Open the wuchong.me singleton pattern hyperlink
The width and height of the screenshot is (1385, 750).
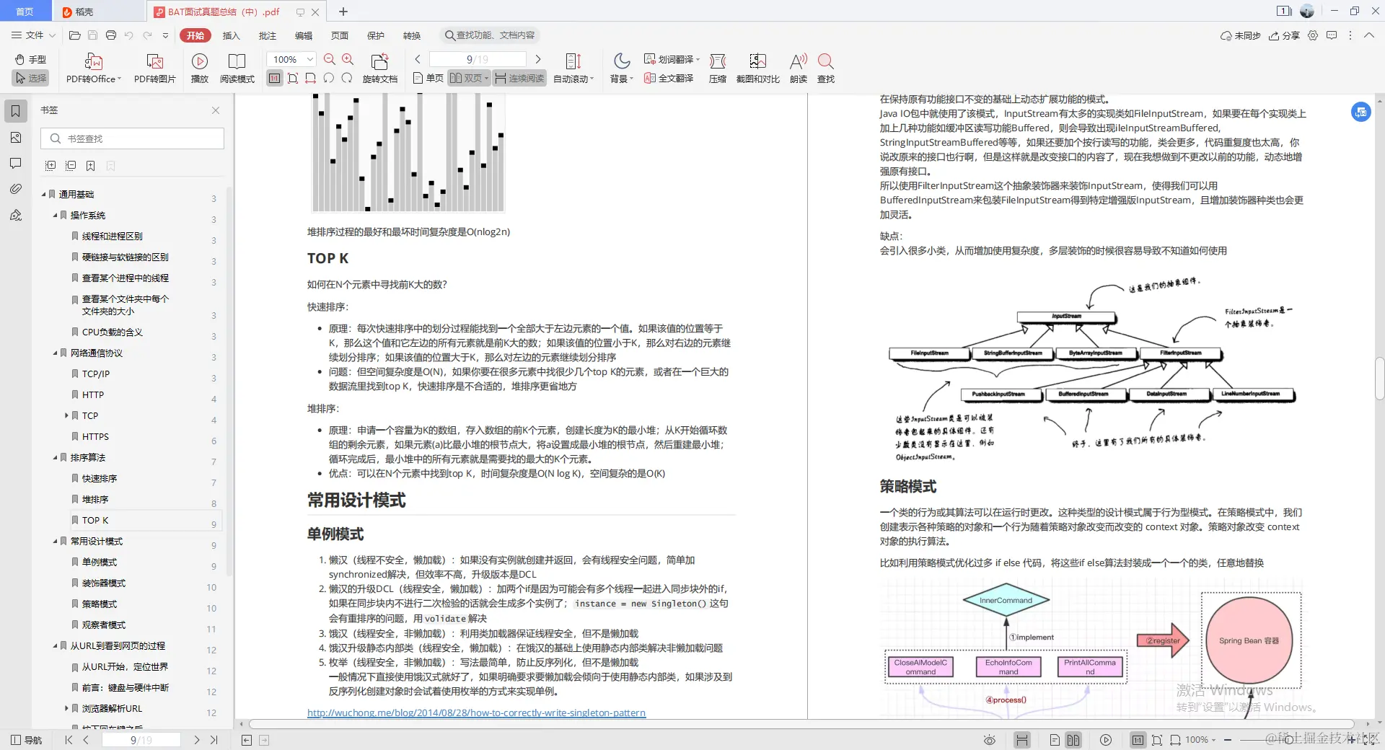point(476,712)
